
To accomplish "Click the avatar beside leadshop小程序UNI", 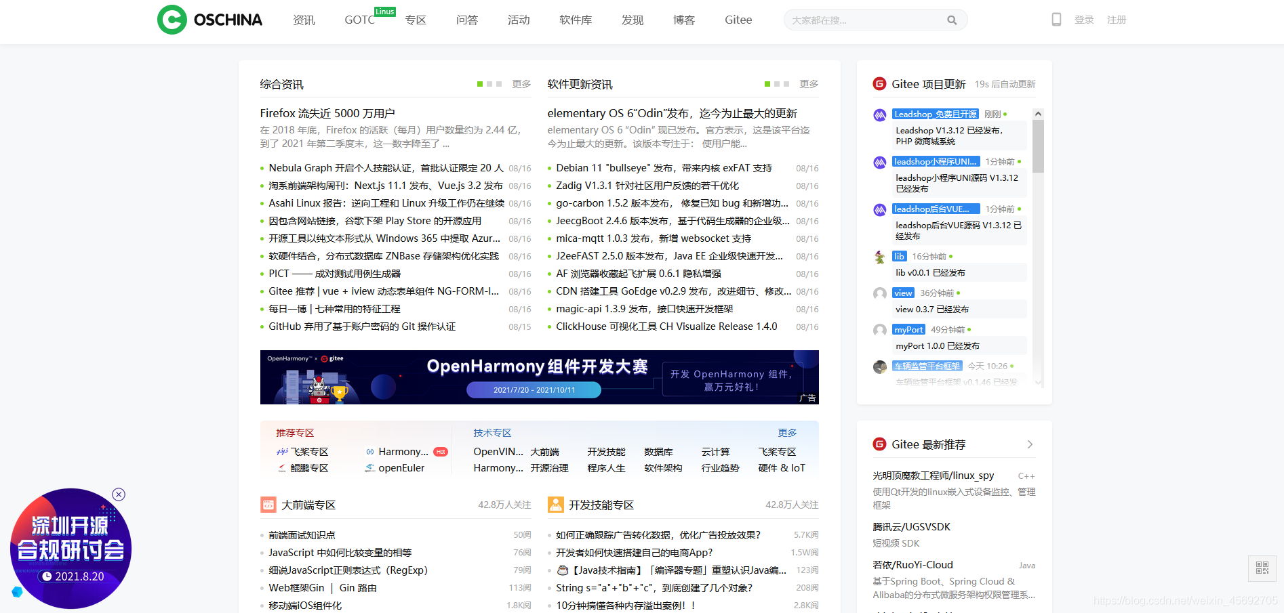I will [x=880, y=163].
